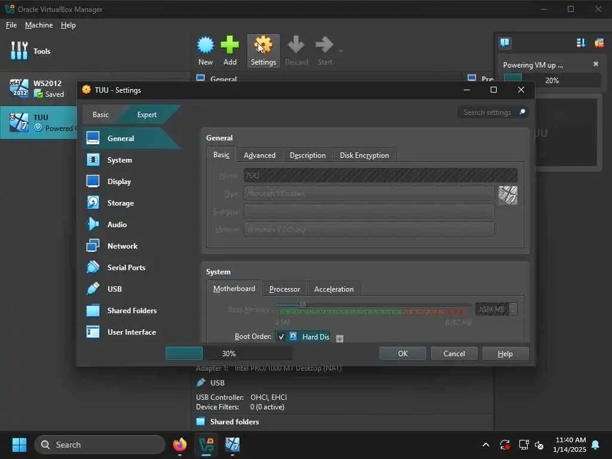This screenshot has width=612, height=459.
Task: Select the Description tab under General
Action: pos(308,155)
